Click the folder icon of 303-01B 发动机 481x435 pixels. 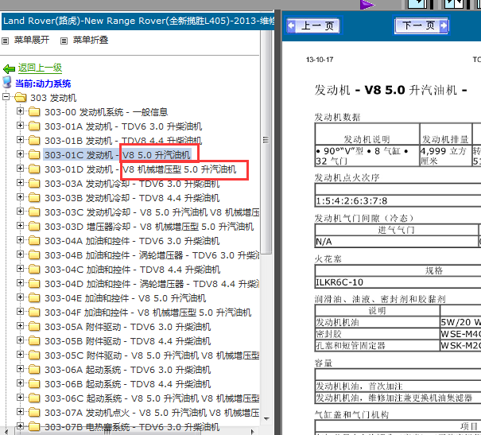point(34,141)
